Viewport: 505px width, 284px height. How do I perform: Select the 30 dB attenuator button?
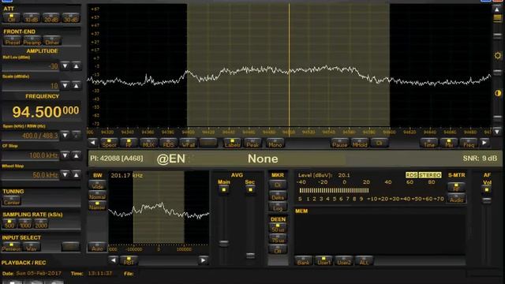click(x=71, y=18)
